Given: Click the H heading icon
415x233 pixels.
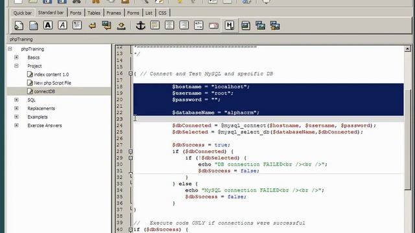Looking at the screenshot, I should point(229,26).
